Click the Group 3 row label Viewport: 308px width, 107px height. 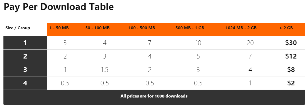click(x=25, y=70)
